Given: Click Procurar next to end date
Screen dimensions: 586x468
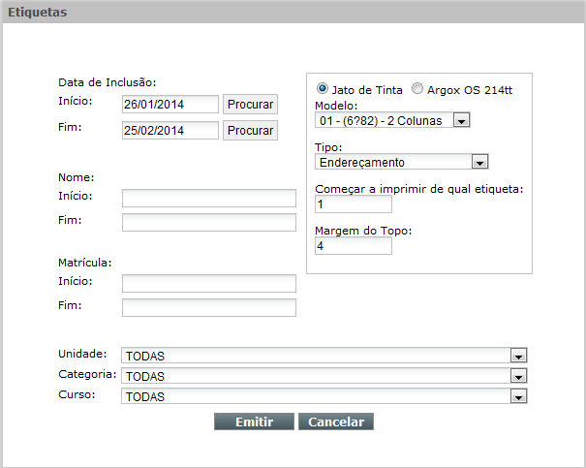Looking at the screenshot, I should click(251, 131).
